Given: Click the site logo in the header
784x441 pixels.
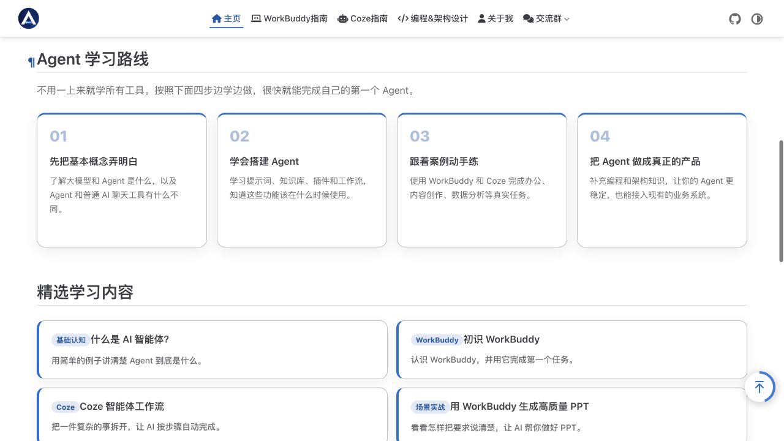Looking at the screenshot, I should (29, 18).
